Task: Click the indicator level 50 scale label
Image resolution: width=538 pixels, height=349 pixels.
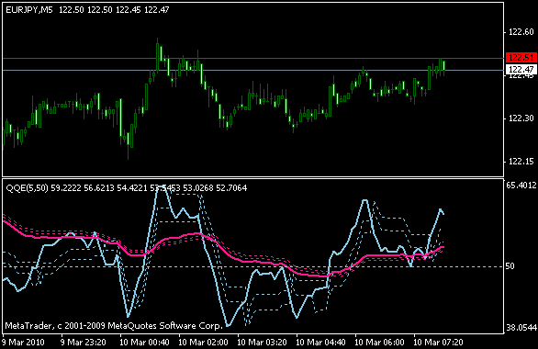Action: [x=510, y=266]
